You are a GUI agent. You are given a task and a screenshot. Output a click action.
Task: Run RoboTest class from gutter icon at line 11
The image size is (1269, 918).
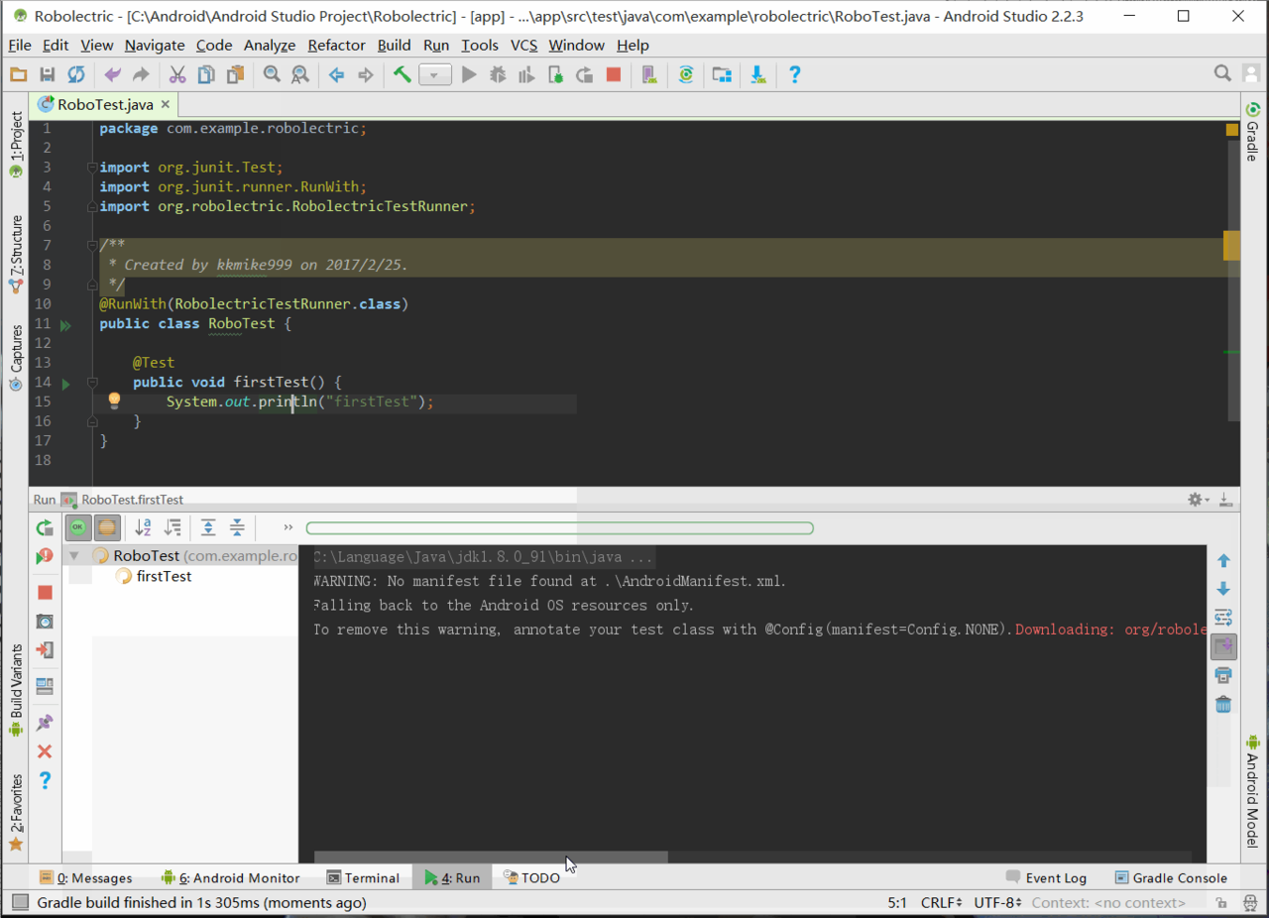(65, 324)
